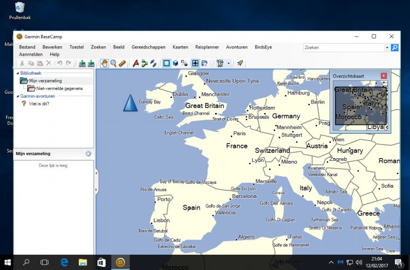The width and height of the screenshot is (410, 270).
Task: Close the Overzichtskaart overview window
Action: click(x=384, y=75)
